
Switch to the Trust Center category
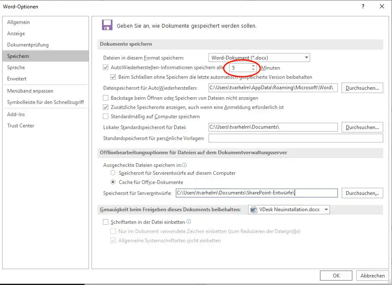pyautogui.click(x=21, y=126)
